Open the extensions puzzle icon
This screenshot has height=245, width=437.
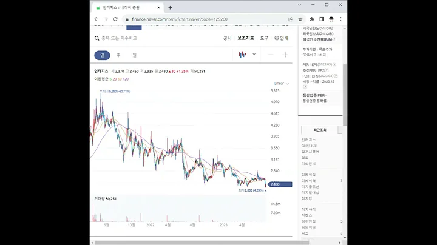click(312, 19)
